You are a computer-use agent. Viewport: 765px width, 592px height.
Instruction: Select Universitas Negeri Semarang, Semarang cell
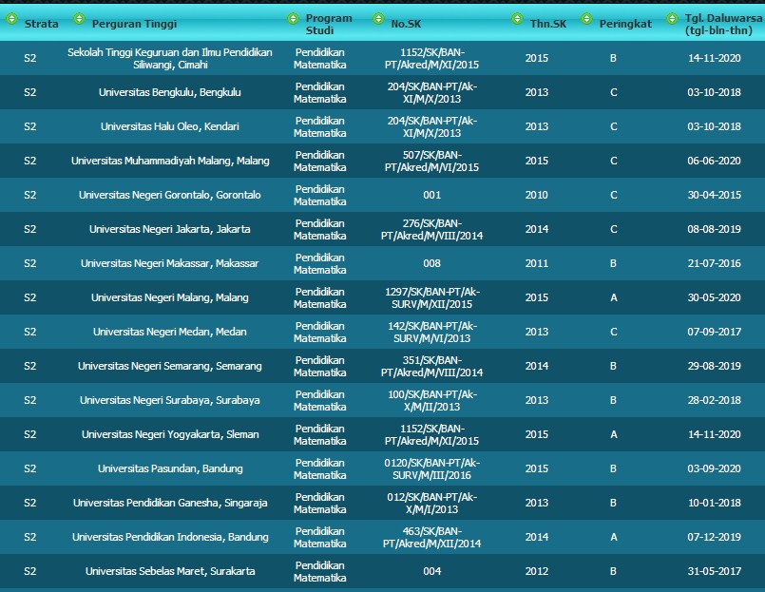(x=170, y=366)
